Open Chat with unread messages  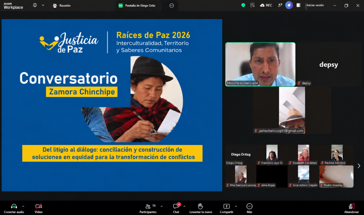point(176,209)
